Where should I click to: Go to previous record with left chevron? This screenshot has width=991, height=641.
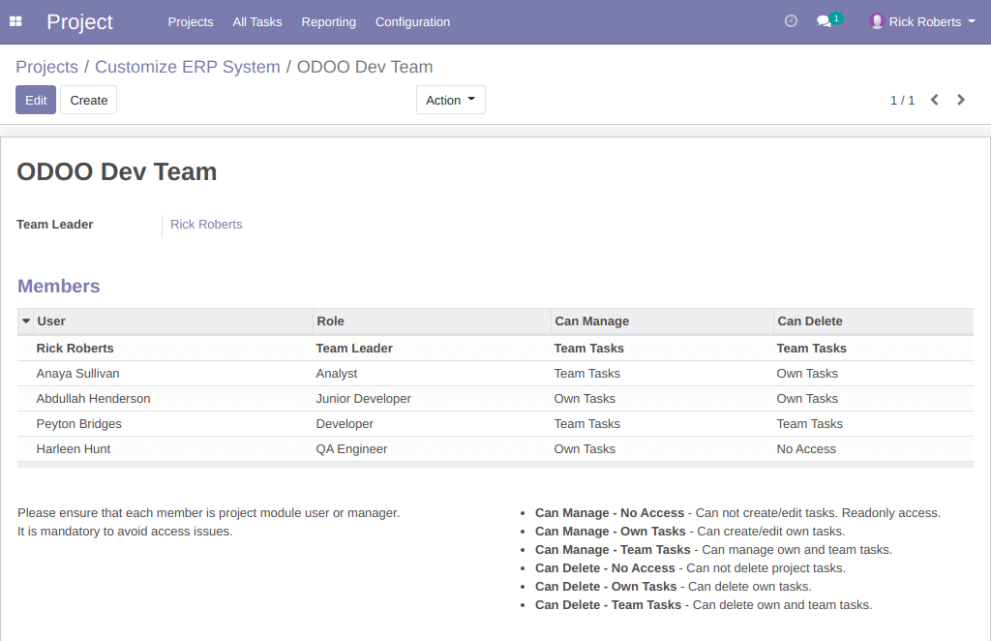point(934,99)
